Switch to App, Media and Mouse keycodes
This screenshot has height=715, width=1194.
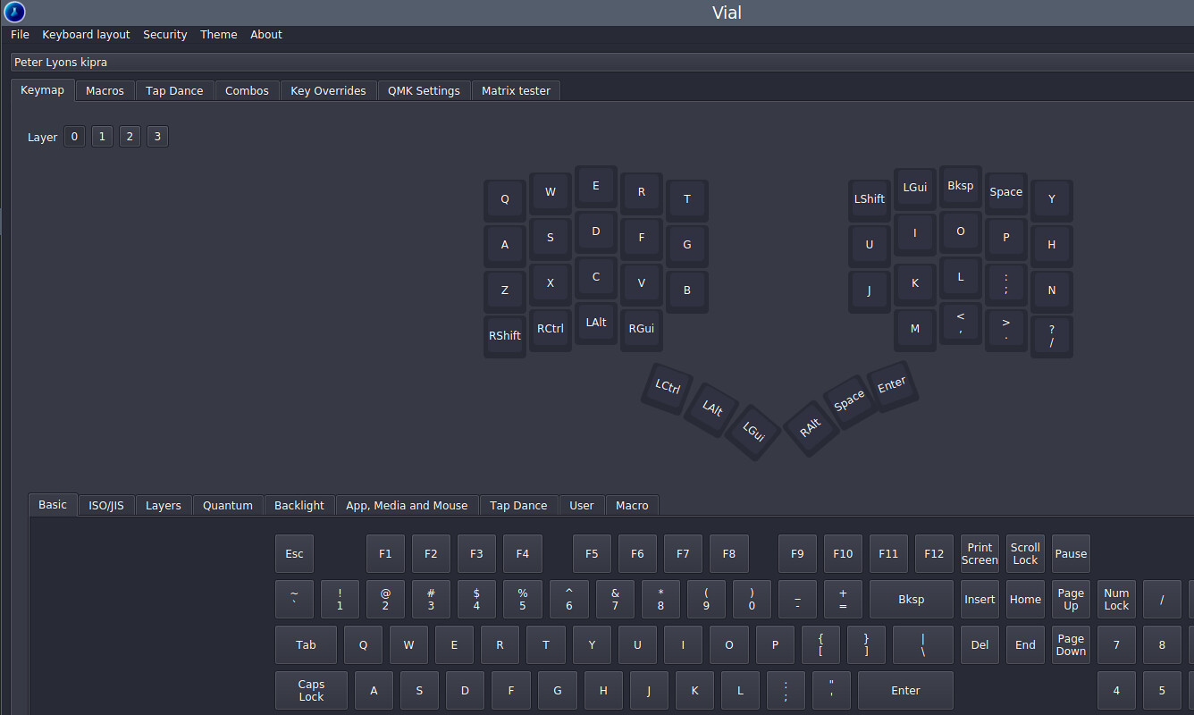407,505
